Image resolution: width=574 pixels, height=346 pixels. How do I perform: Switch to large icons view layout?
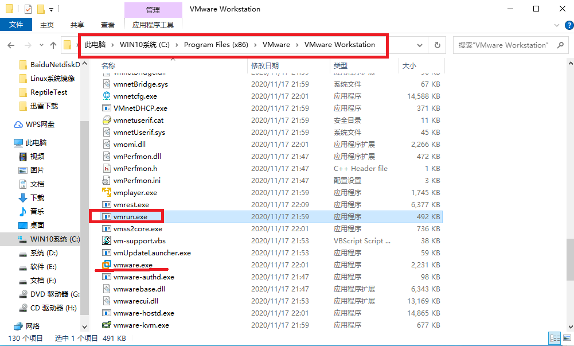coord(568,338)
